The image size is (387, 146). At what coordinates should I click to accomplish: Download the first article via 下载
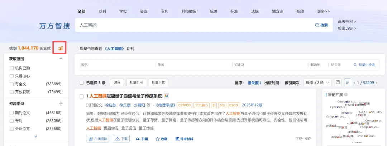(121, 139)
